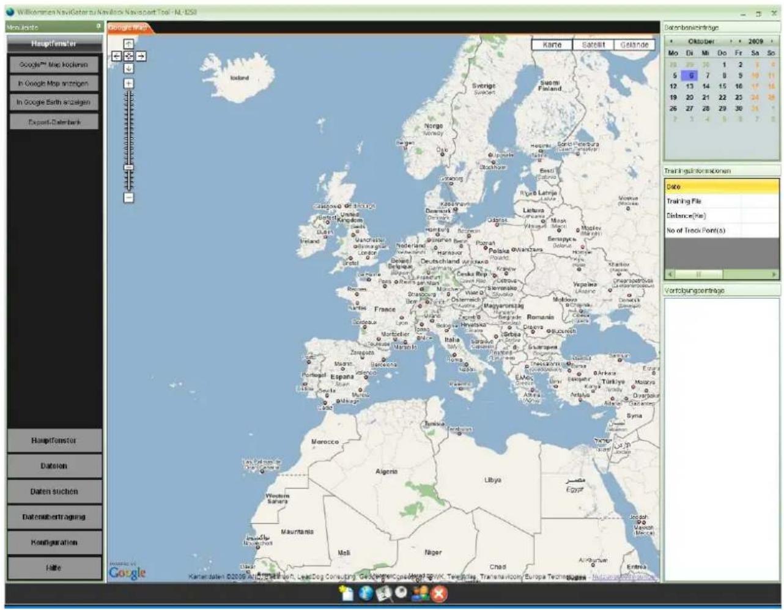Open Hauptfenster button just above Dateien
The image size is (784, 610).
[54, 441]
